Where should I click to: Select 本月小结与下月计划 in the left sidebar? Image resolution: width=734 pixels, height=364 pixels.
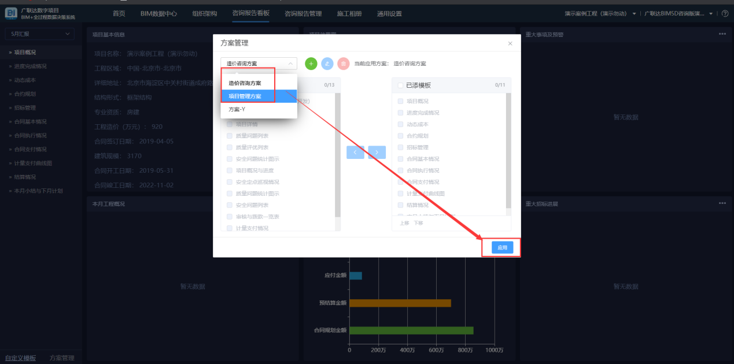tap(41, 191)
